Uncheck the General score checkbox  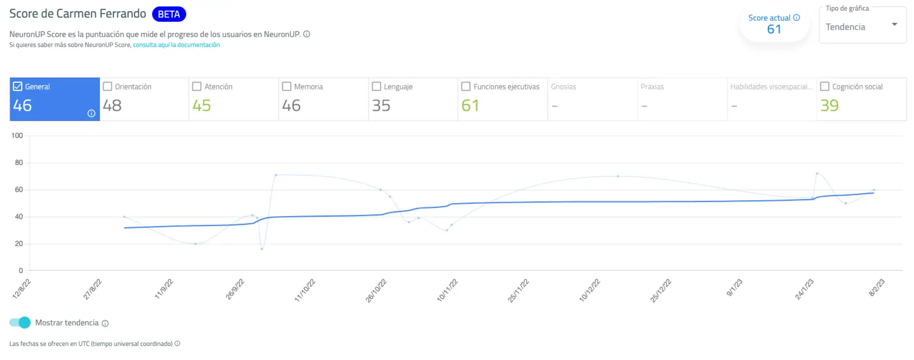[16, 85]
